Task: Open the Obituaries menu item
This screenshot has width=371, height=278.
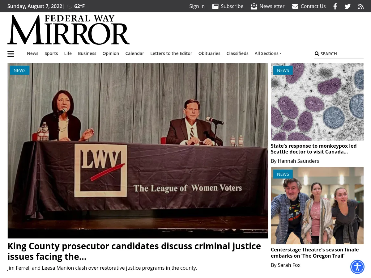Action: click(x=209, y=53)
